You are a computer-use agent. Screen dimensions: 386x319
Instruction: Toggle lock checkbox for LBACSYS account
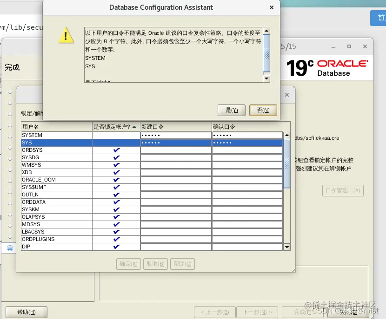pos(116,232)
